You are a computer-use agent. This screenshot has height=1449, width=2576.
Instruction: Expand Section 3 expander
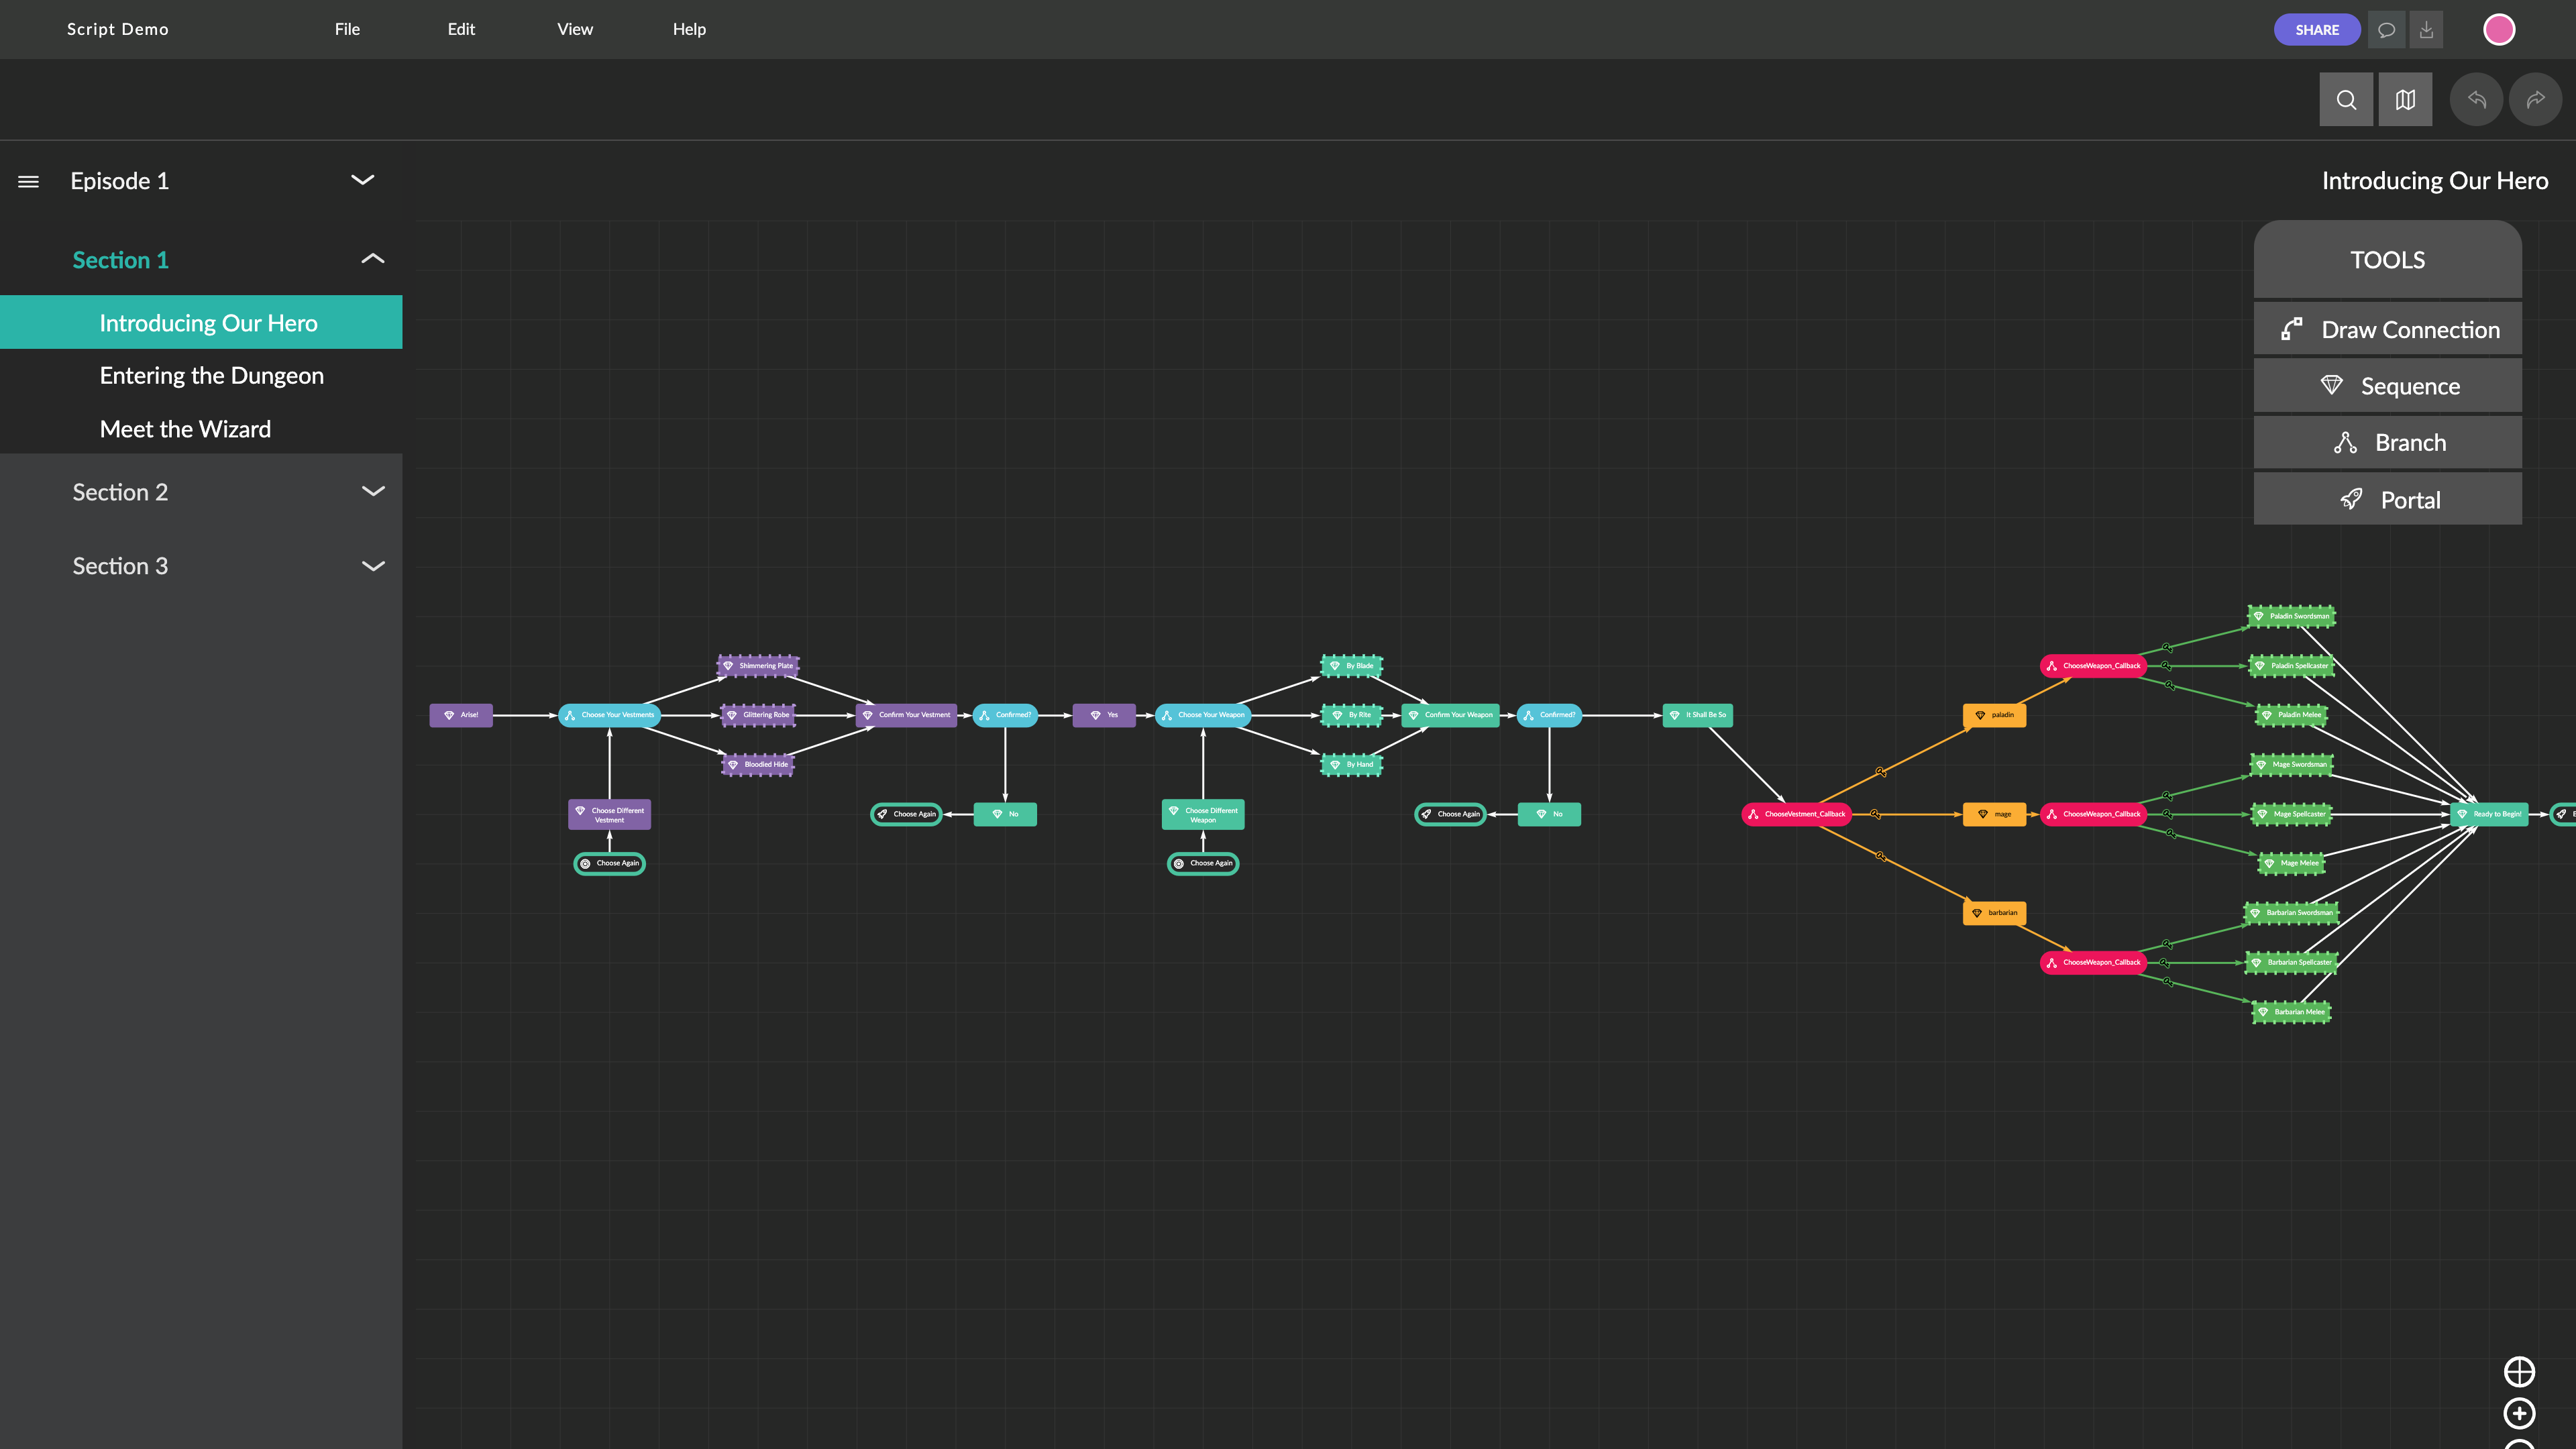point(372,564)
